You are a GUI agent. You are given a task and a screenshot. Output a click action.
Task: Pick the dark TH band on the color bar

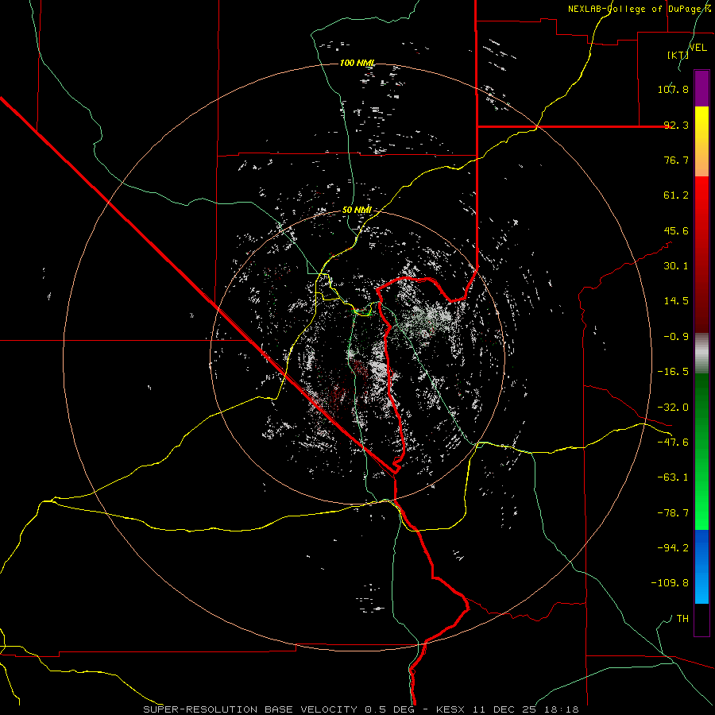(701, 620)
